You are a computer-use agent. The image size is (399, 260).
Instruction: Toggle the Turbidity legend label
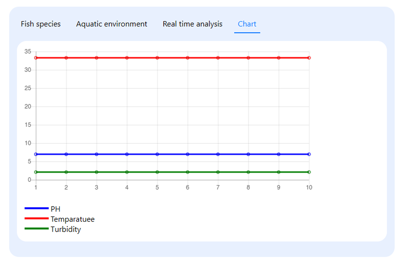point(65,229)
